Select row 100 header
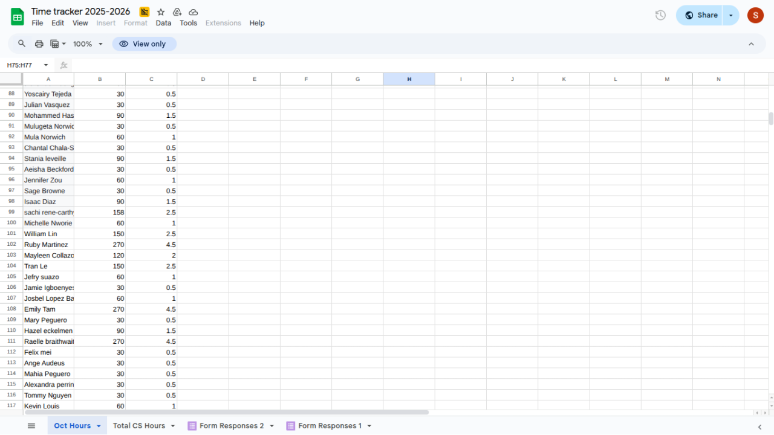 tap(11, 223)
